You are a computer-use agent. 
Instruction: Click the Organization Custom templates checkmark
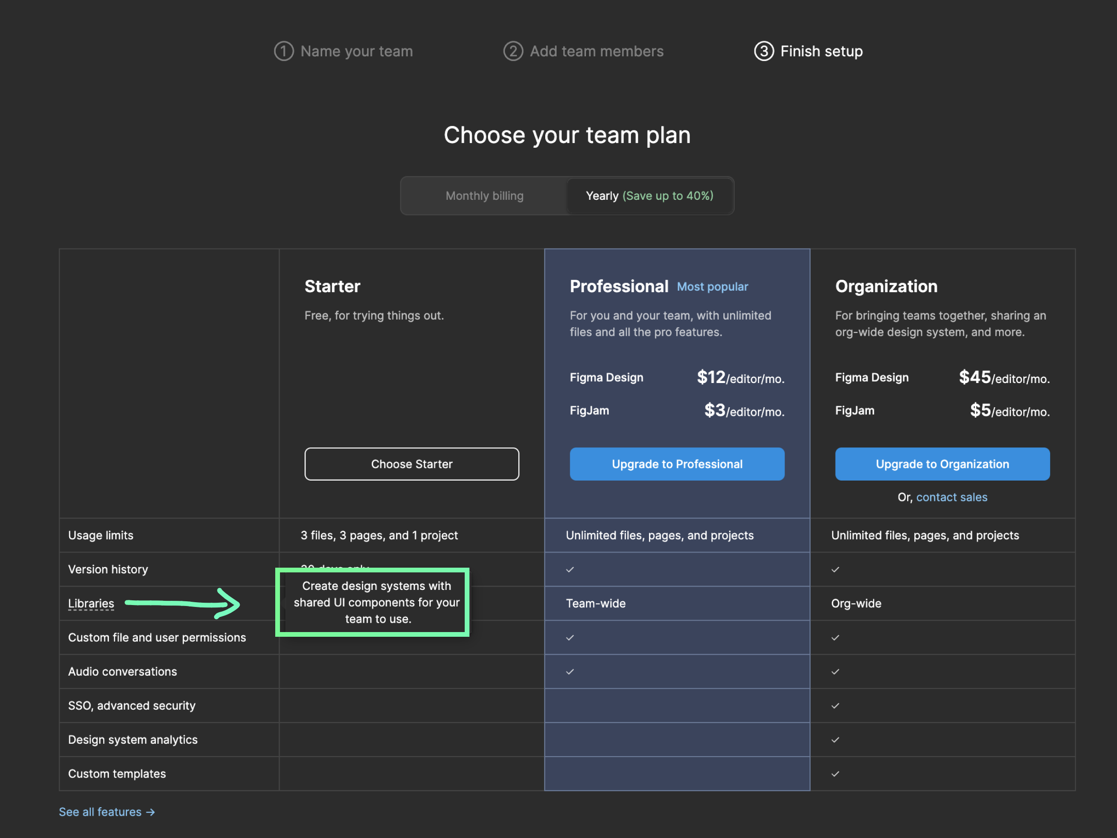(835, 774)
